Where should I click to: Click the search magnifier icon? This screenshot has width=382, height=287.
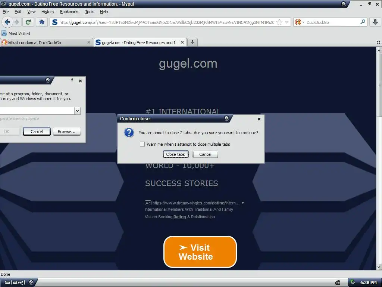click(363, 22)
